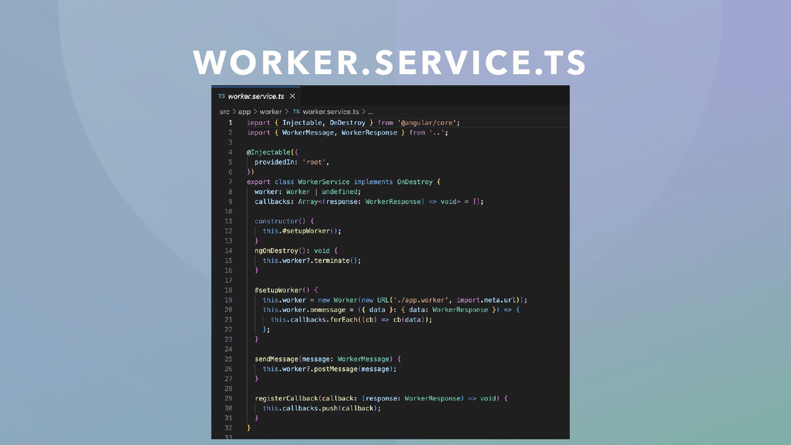Image resolution: width=791 pixels, height=445 pixels.
Task: Open the worker folder breadcrumb
Action: [x=271, y=112]
